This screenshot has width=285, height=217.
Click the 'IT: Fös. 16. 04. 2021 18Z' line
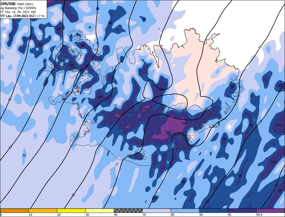(18, 12)
